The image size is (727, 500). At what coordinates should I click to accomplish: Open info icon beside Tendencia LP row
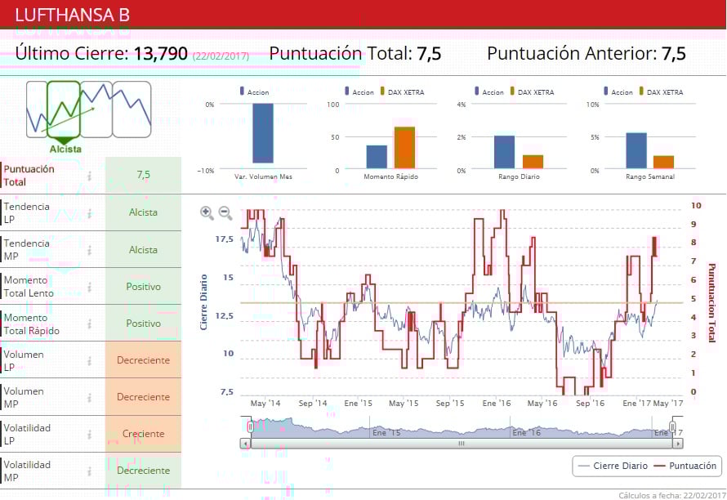pyautogui.click(x=90, y=213)
